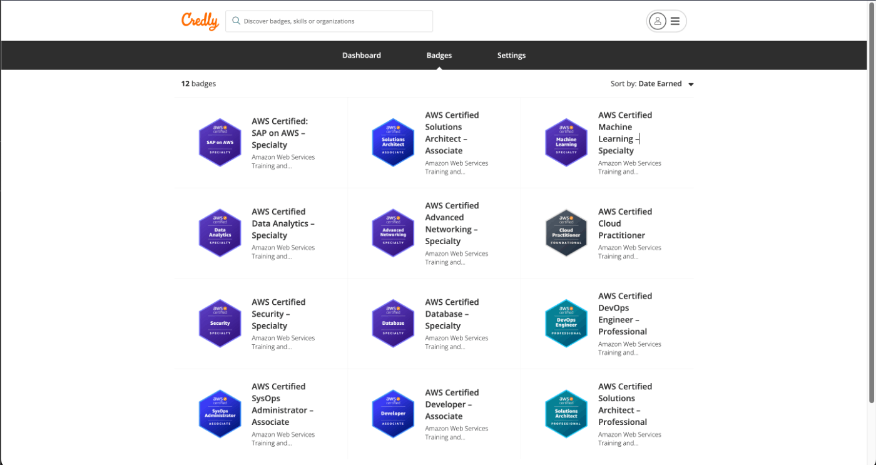Click the Solutions Architect Professional badge image

[566, 414]
